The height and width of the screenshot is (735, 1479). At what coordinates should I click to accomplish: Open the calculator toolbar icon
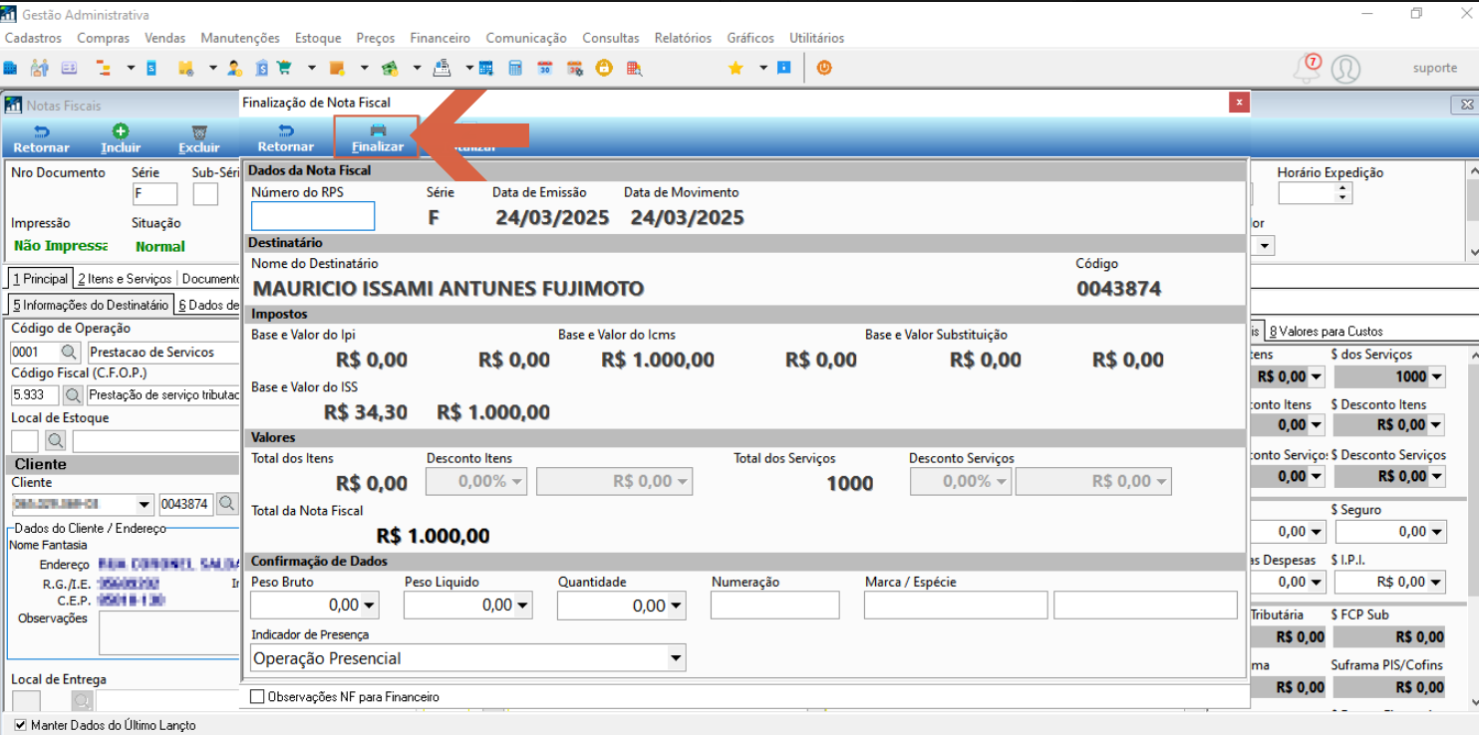pos(515,69)
